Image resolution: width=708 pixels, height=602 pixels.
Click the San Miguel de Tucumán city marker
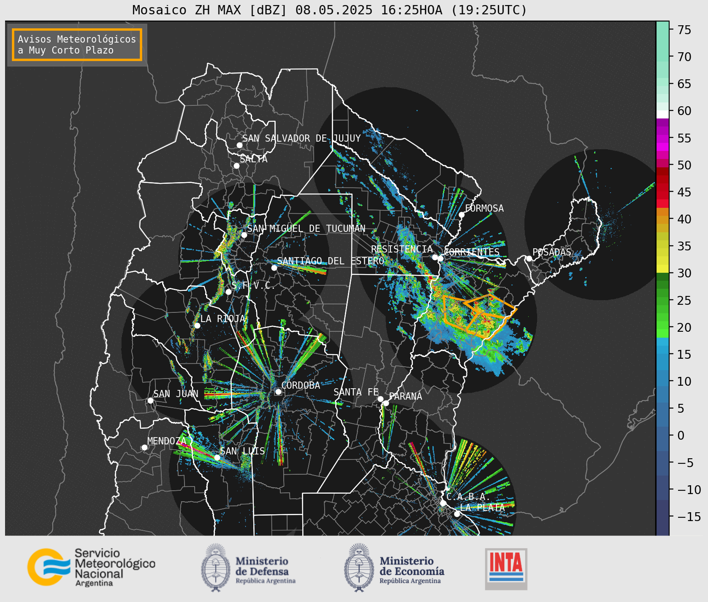click(x=244, y=235)
